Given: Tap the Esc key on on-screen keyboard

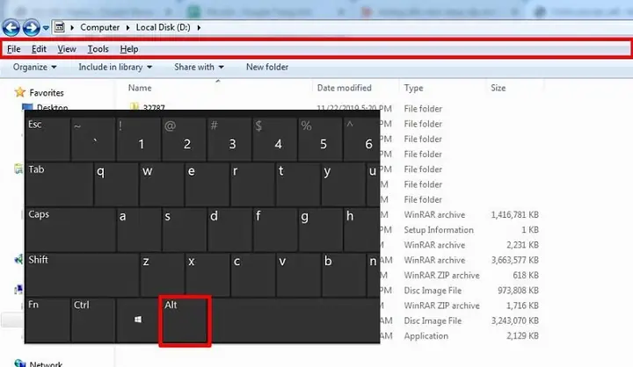Looking at the screenshot, I should pos(47,139).
